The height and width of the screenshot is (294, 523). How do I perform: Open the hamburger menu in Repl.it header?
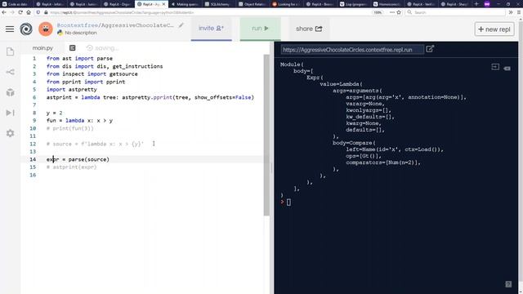point(10,29)
